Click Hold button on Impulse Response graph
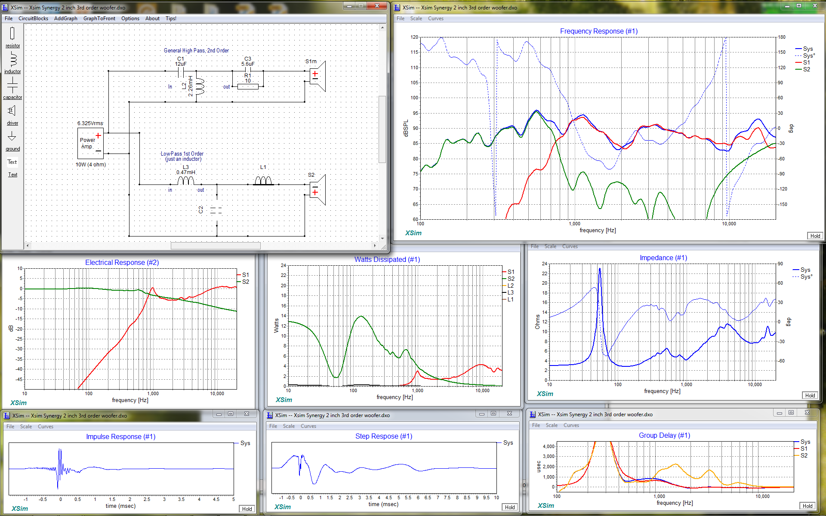826x516 pixels. [x=247, y=509]
